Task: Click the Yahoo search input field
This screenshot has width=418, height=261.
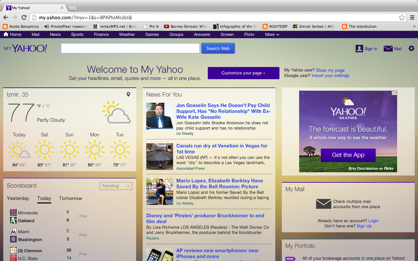Action: (130, 49)
